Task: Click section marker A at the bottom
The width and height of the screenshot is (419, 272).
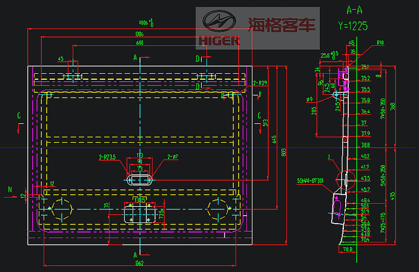Action: (134, 255)
